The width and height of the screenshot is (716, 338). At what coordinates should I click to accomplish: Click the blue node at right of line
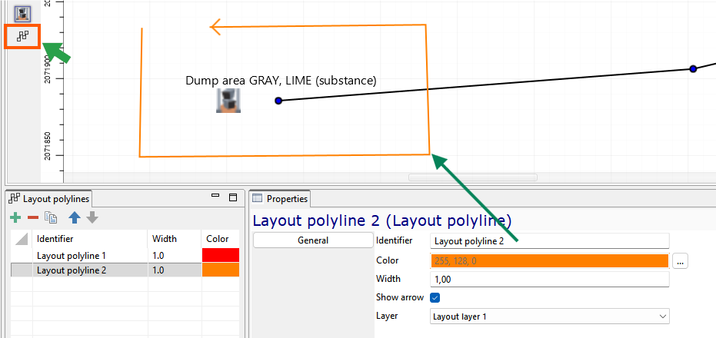click(x=693, y=69)
